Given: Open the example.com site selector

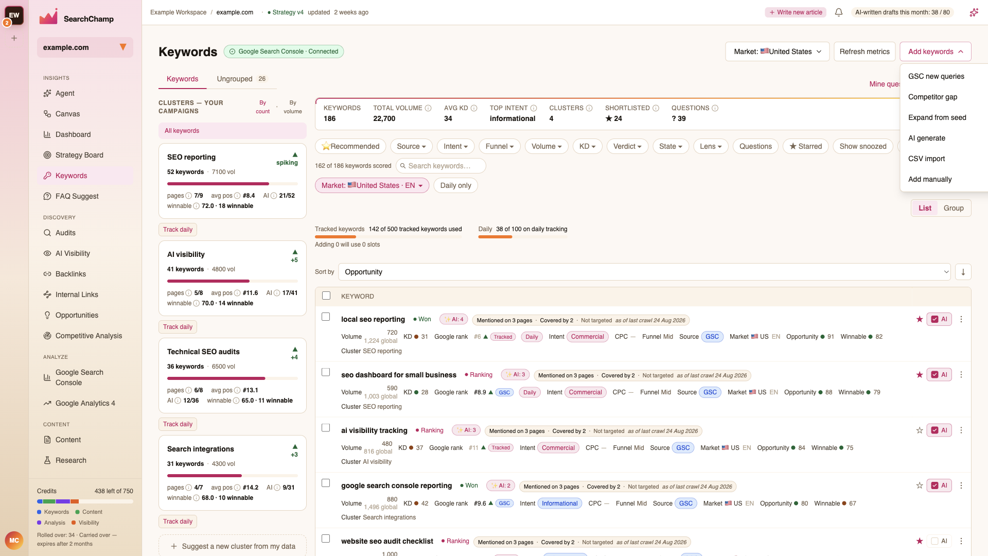Looking at the screenshot, I should tap(85, 47).
